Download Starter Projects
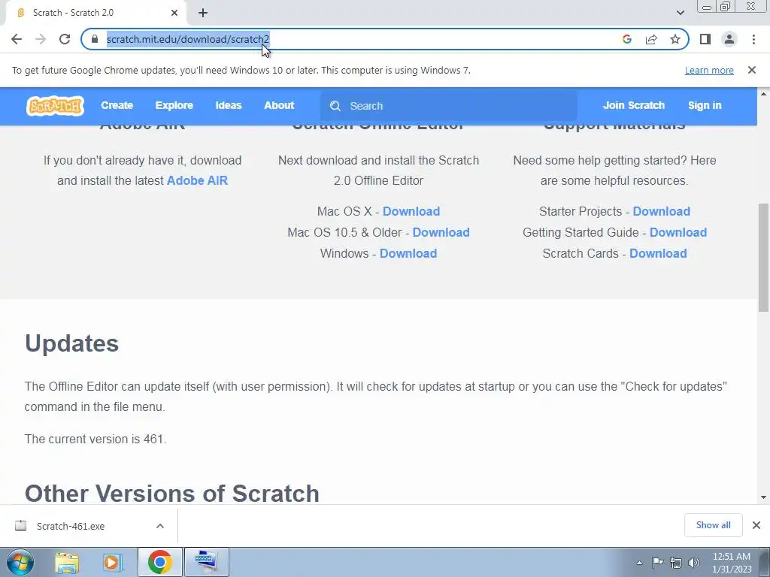 click(x=662, y=211)
